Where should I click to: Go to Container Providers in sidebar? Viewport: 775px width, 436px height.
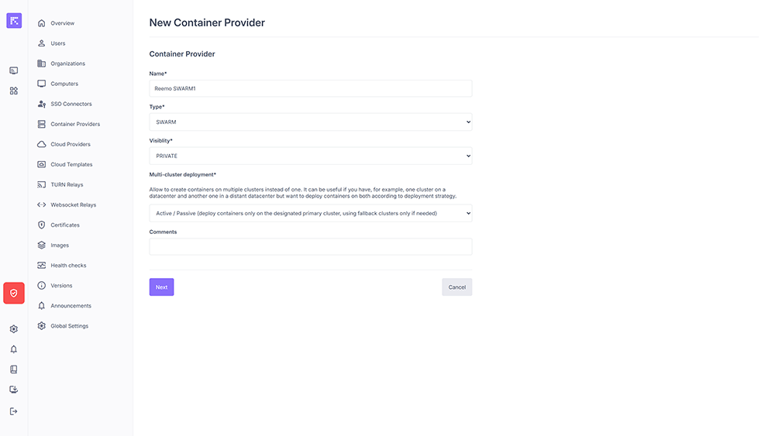pos(74,124)
